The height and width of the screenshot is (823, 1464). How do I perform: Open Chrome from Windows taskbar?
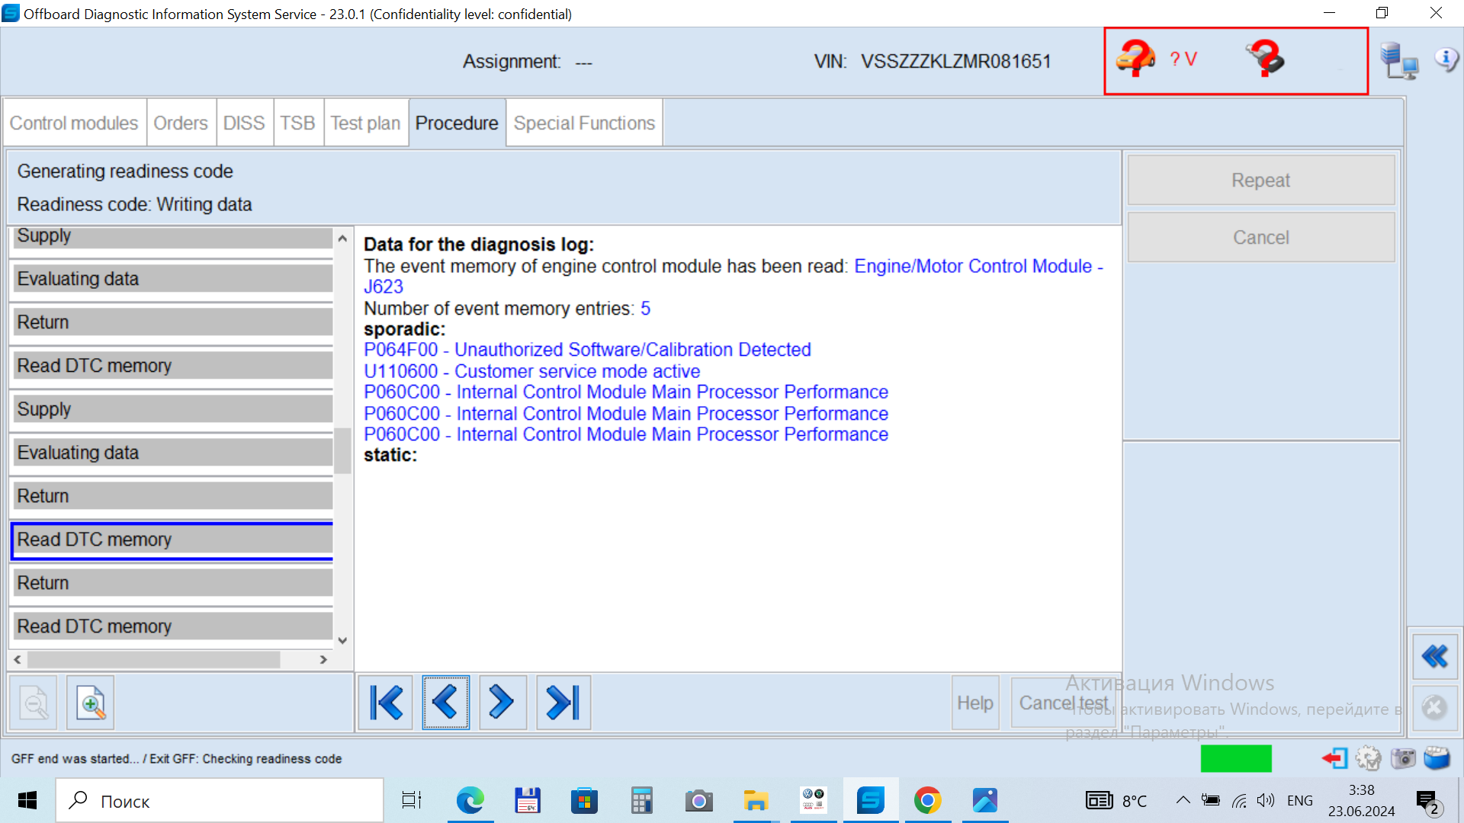click(927, 801)
